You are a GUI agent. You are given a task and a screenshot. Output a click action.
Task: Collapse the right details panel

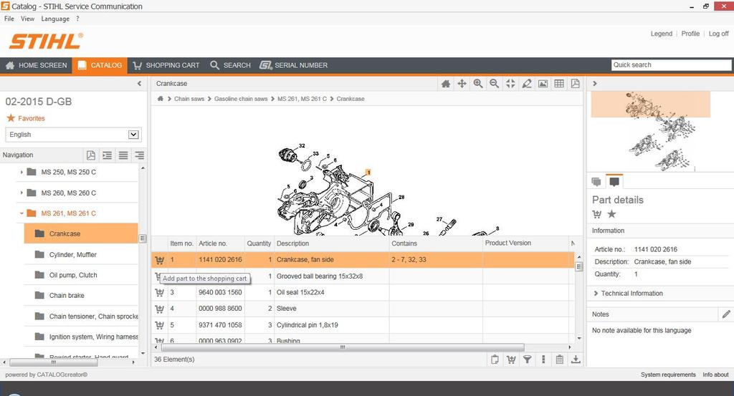(x=595, y=84)
